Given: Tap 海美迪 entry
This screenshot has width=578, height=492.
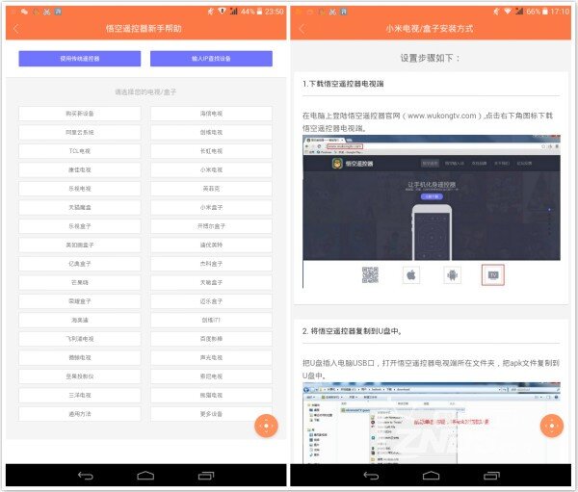Looking at the screenshot, I should coord(80,321).
